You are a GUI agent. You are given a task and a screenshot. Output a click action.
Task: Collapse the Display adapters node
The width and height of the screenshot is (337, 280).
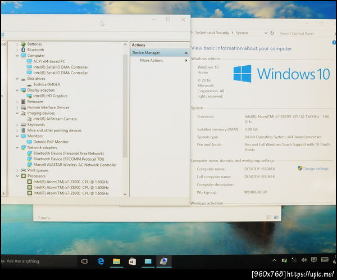tap(17, 90)
